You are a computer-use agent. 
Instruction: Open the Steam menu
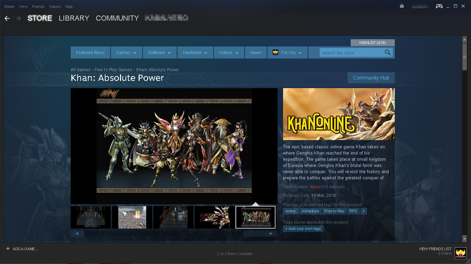point(9,6)
